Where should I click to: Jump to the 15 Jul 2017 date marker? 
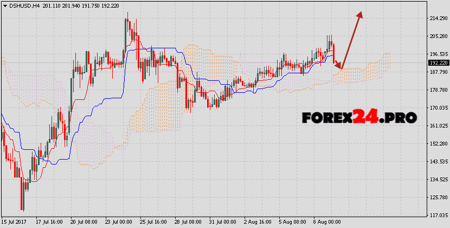pos(15,222)
